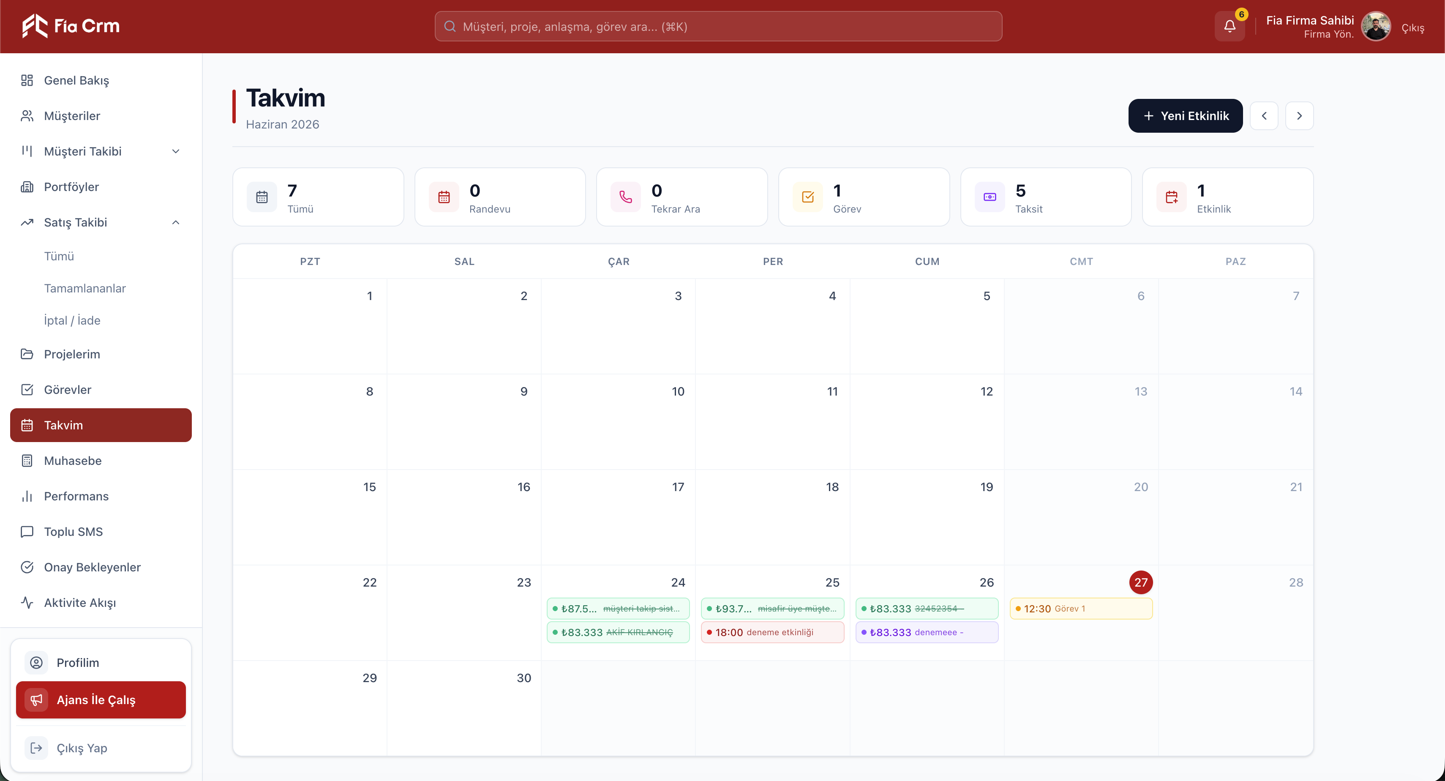1445x781 pixels.
Task: Choose the Etkinlik filter card icon
Action: 1172,197
